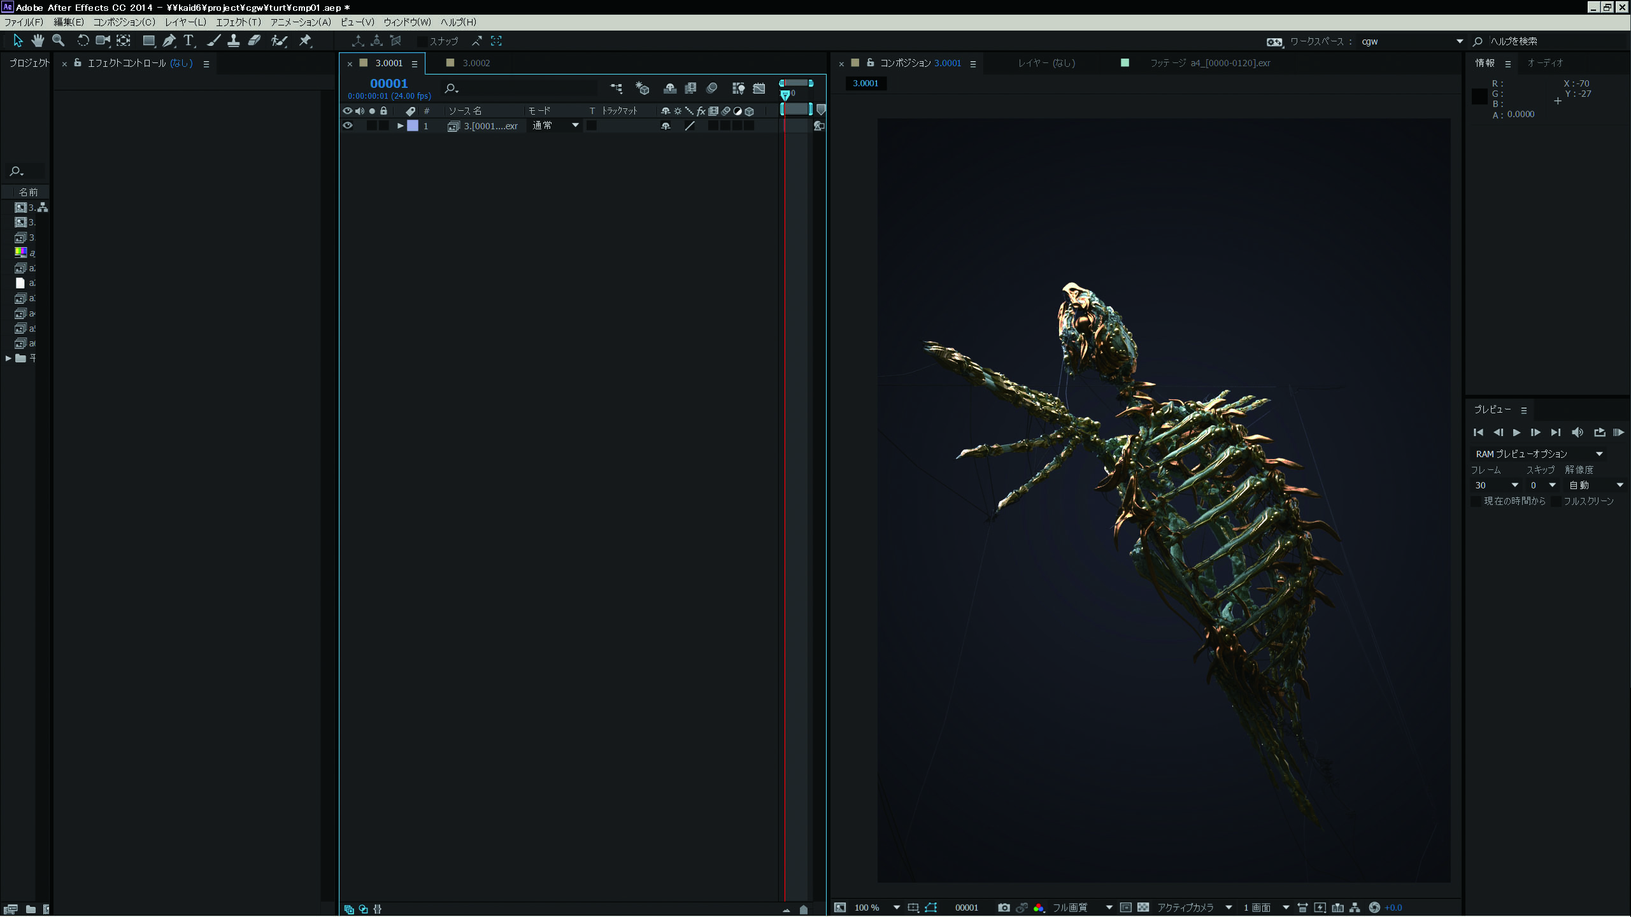The image size is (1631, 917).
Task: Select the Roto Brush tool
Action: (x=279, y=41)
